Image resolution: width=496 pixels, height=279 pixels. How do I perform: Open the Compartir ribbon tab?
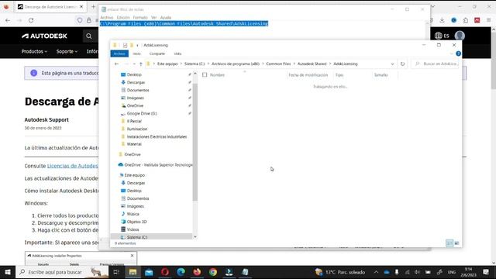[x=157, y=53]
